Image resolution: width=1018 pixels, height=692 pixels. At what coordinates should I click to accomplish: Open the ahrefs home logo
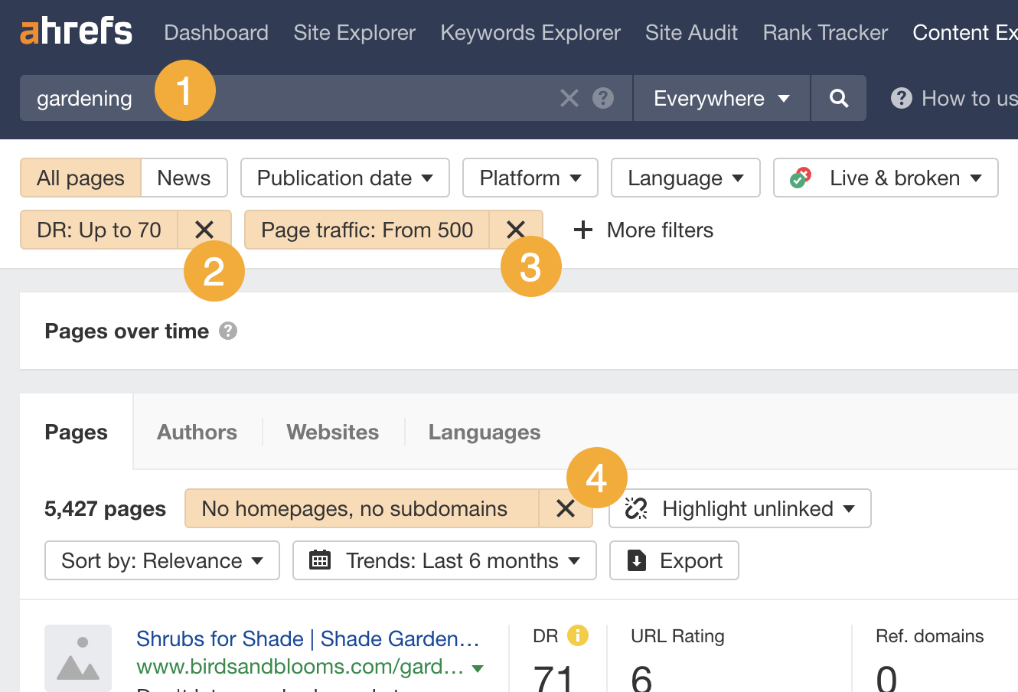coord(74,31)
